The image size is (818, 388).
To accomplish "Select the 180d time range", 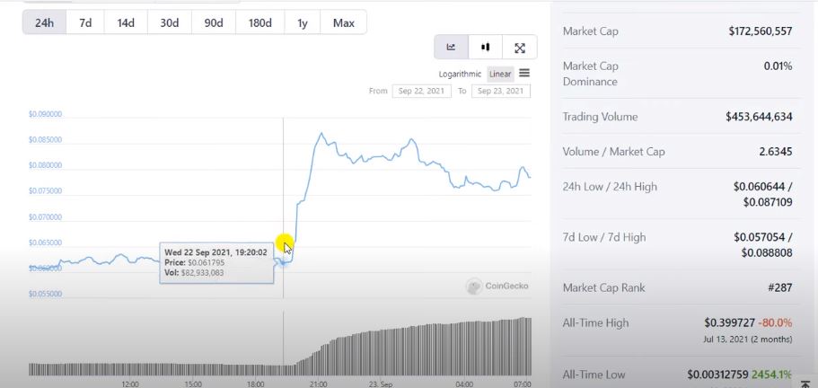I will point(259,23).
